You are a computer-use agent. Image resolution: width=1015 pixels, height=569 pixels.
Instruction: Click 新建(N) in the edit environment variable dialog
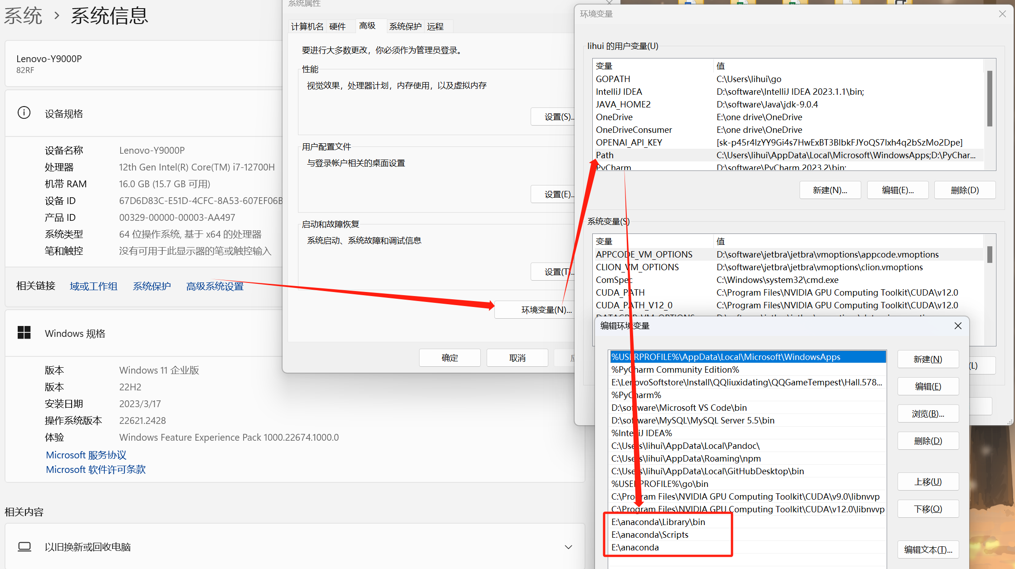tap(927, 359)
